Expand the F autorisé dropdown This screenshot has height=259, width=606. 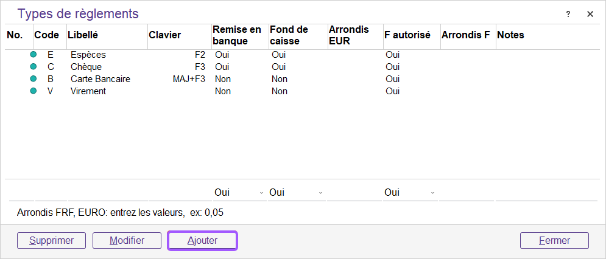point(432,193)
